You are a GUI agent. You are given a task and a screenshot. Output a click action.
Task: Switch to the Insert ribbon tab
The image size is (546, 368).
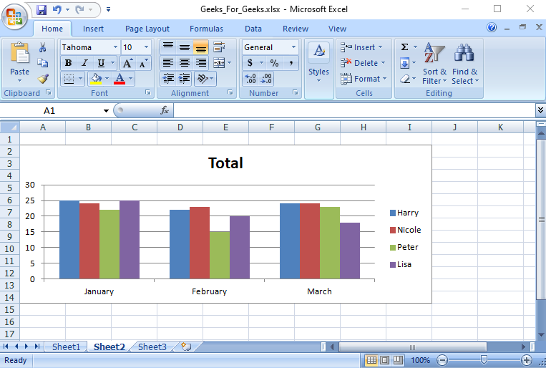93,29
